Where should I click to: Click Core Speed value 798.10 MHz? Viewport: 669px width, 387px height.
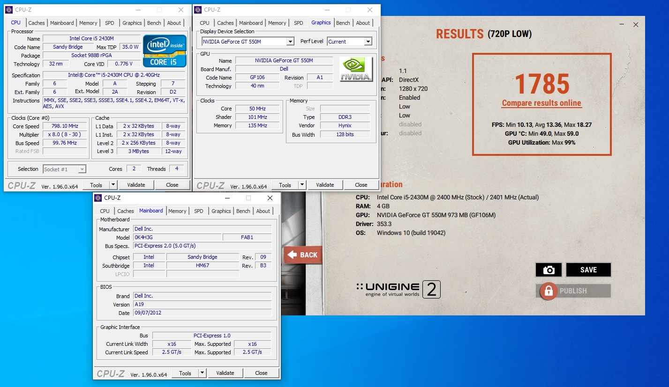pos(65,126)
